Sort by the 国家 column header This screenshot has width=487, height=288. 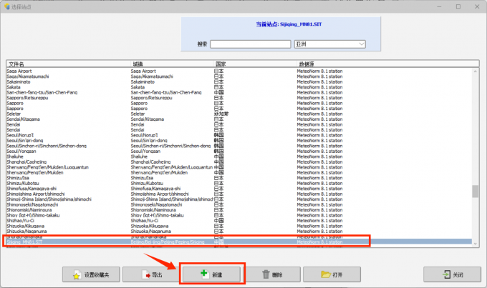pyautogui.click(x=255, y=64)
